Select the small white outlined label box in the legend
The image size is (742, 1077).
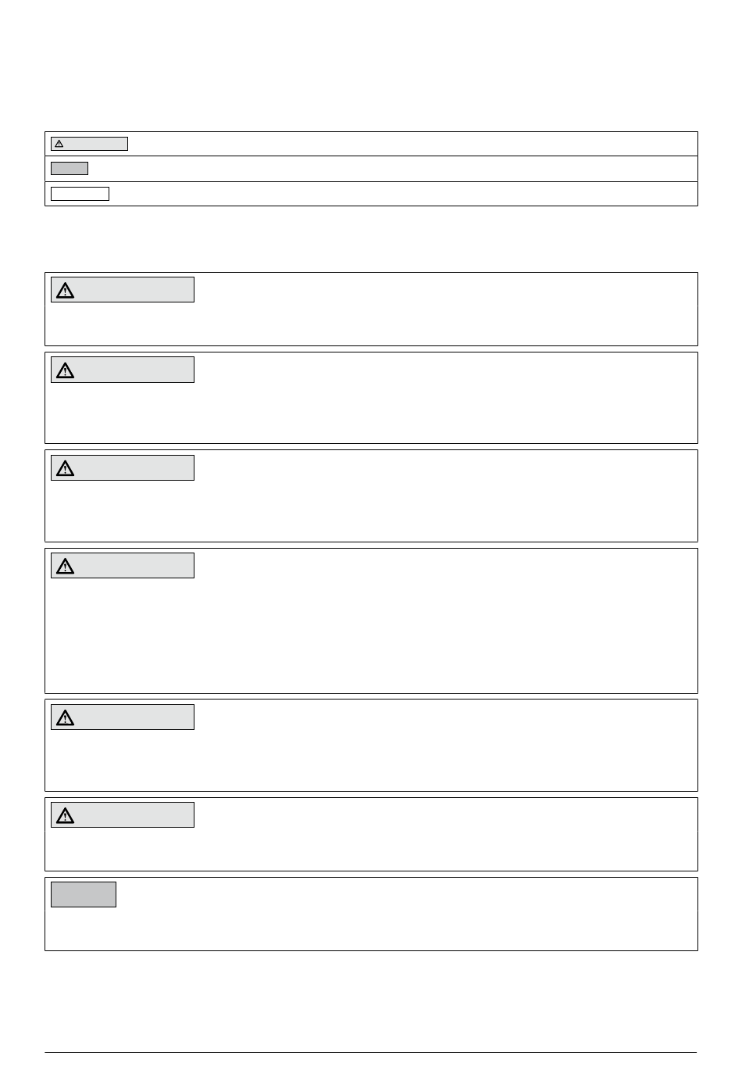pos(80,194)
